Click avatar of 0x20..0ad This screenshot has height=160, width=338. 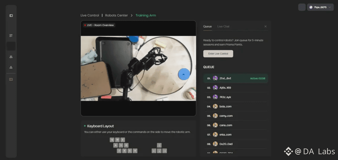pos(215,144)
